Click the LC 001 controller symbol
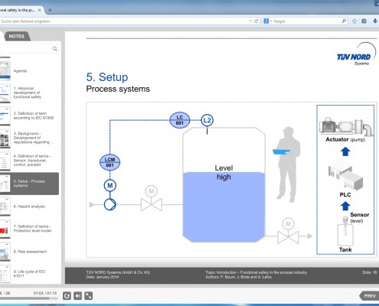Viewport: 379px width, 306px height. click(180, 120)
